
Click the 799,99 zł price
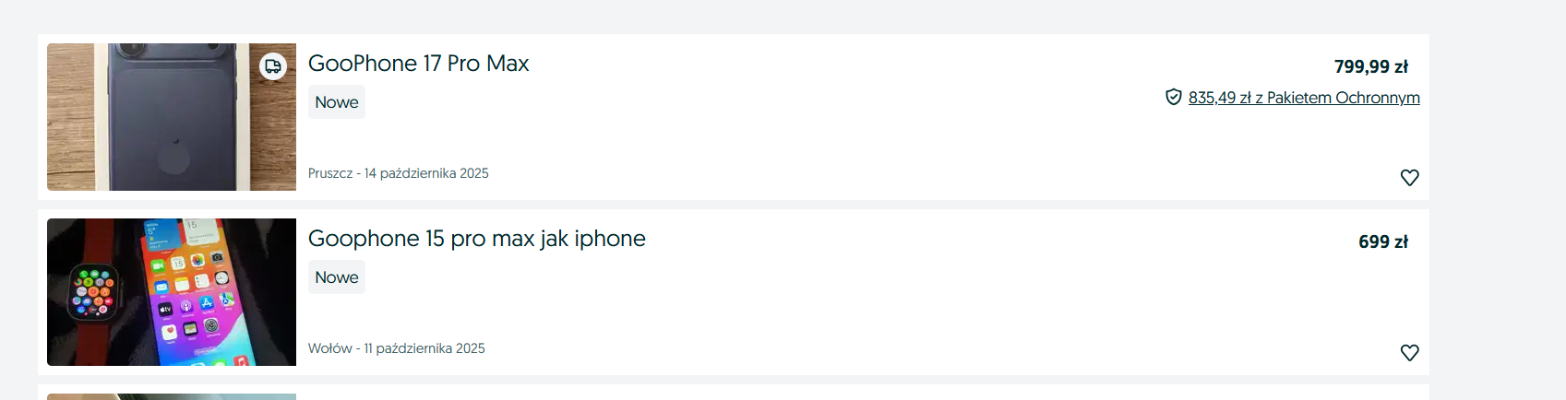[x=1370, y=66]
